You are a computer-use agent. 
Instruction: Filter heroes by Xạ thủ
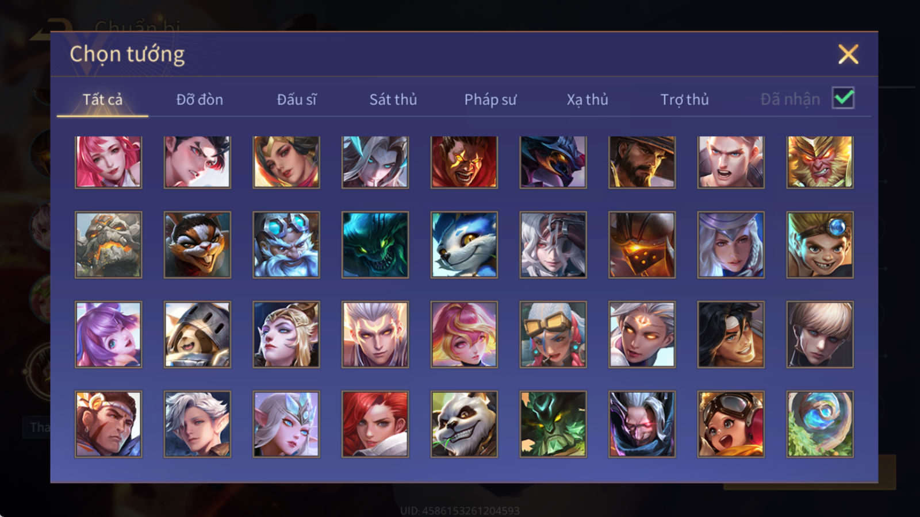point(587,99)
